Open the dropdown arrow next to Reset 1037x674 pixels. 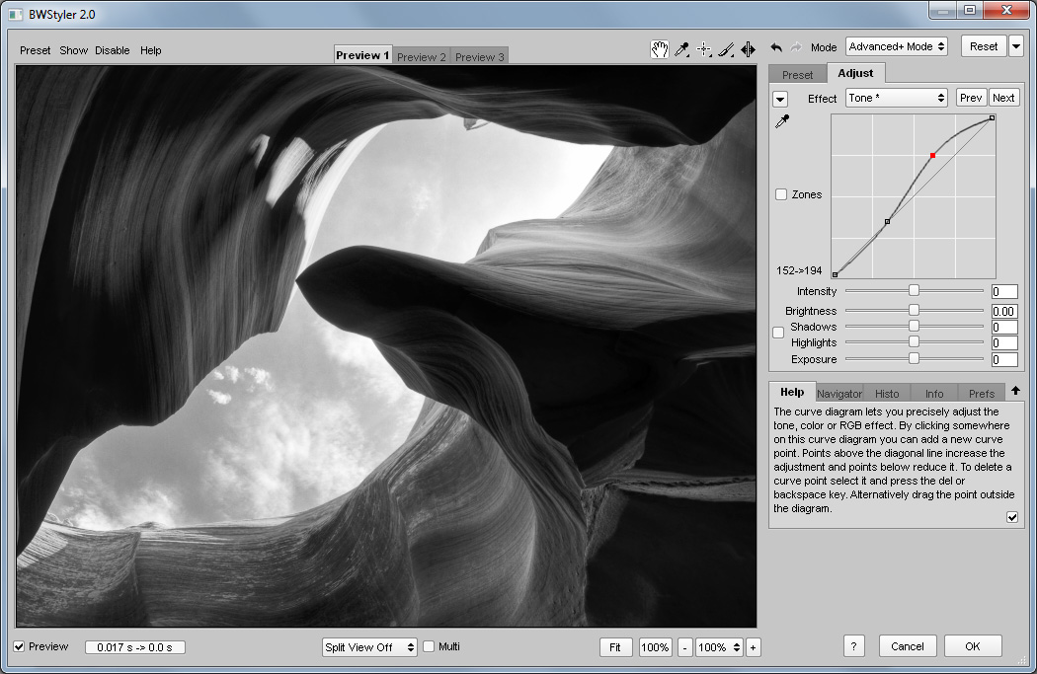pyautogui.click(x=1016, y=47)
